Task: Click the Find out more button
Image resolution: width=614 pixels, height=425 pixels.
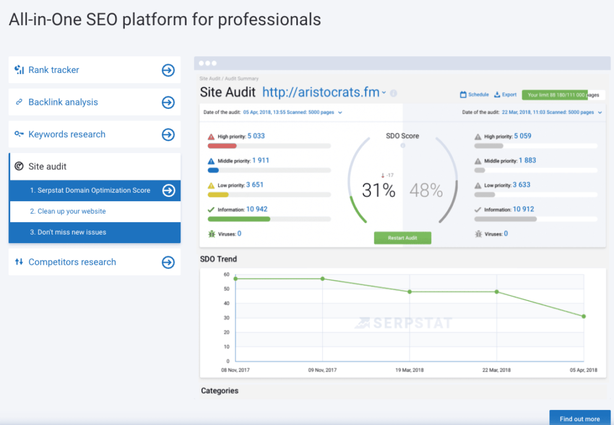Action: tap(579, 418)
